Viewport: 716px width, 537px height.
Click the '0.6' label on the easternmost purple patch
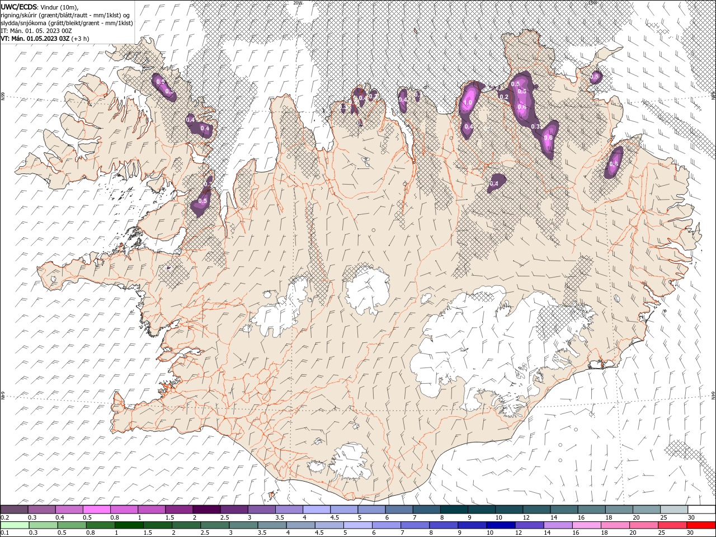614,164
